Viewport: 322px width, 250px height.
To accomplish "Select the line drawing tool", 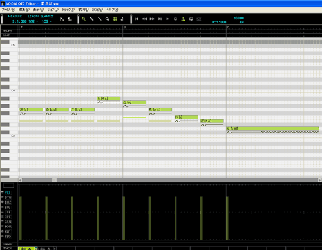I will (100, 19).
